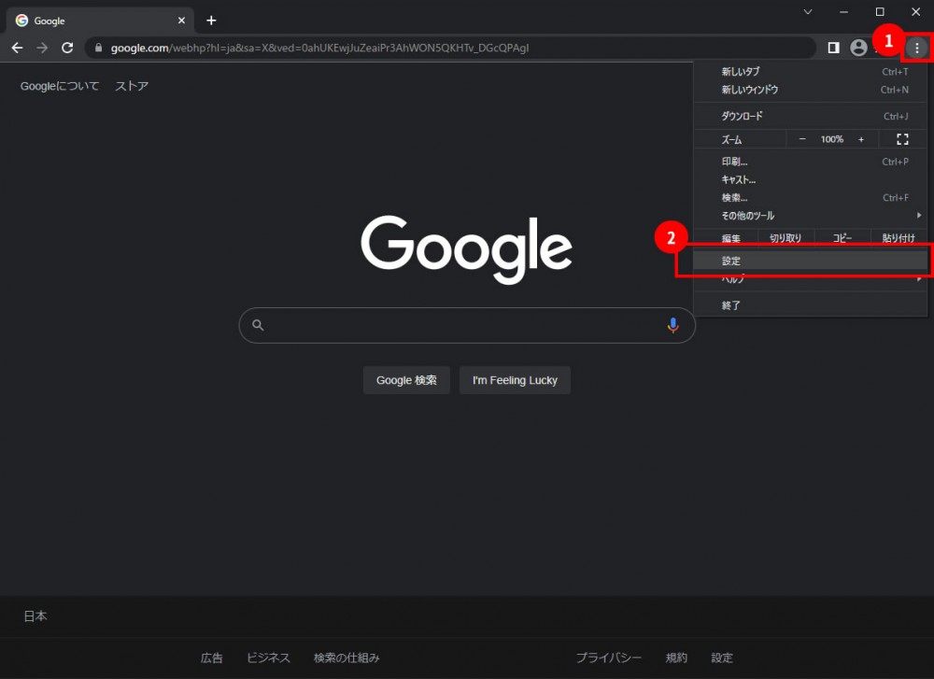
Task: Click the Google 検索 button
Action: 406,380
